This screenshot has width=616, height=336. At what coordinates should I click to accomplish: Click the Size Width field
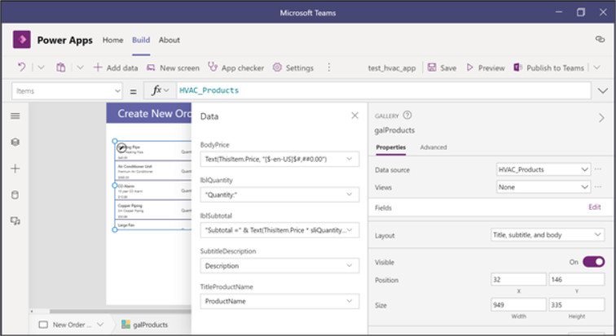tap(518, 304)
